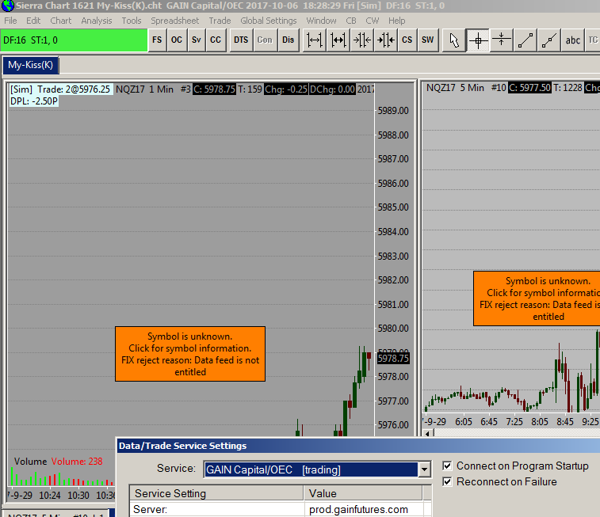The width and height of the screenshot is (600, 517).
Task: Select the abc text drawing tool
Action: pos(573,40)
